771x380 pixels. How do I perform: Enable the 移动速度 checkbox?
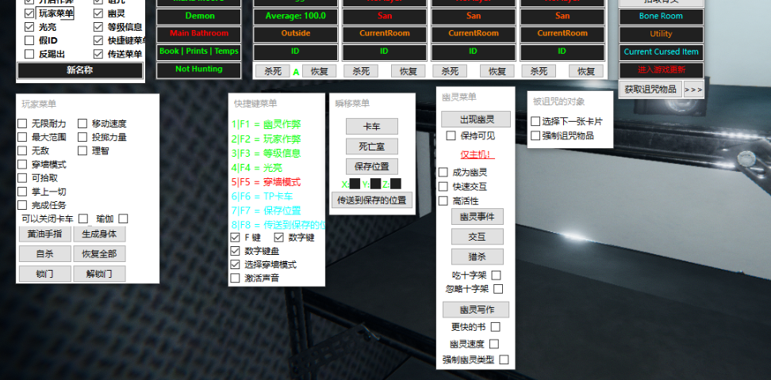point(82,123)
